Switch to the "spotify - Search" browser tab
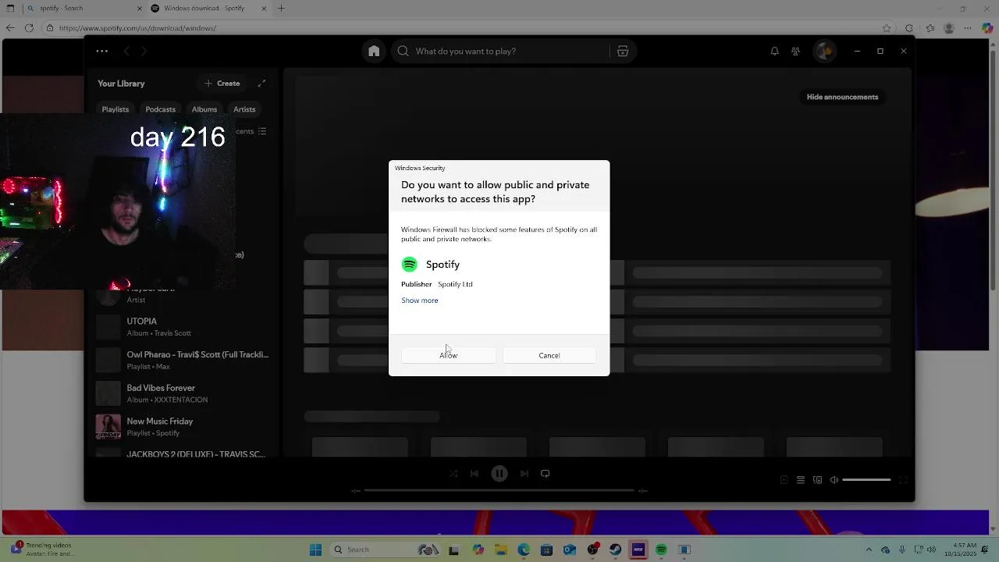Viewport: 999px width, 562px height. coord(84,9)
